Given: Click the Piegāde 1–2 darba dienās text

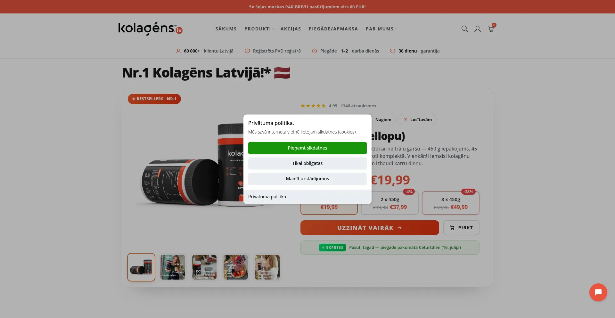Looking at the screenshot, I should pos(349,51).
